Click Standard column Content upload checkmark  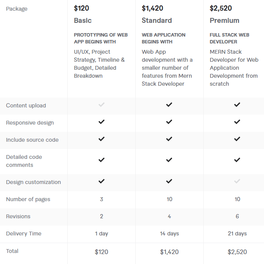tap(169, 104)
